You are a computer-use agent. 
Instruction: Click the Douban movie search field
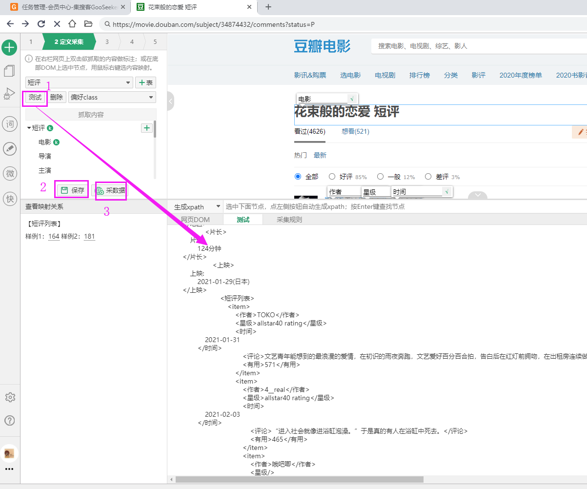coord(479,46)
